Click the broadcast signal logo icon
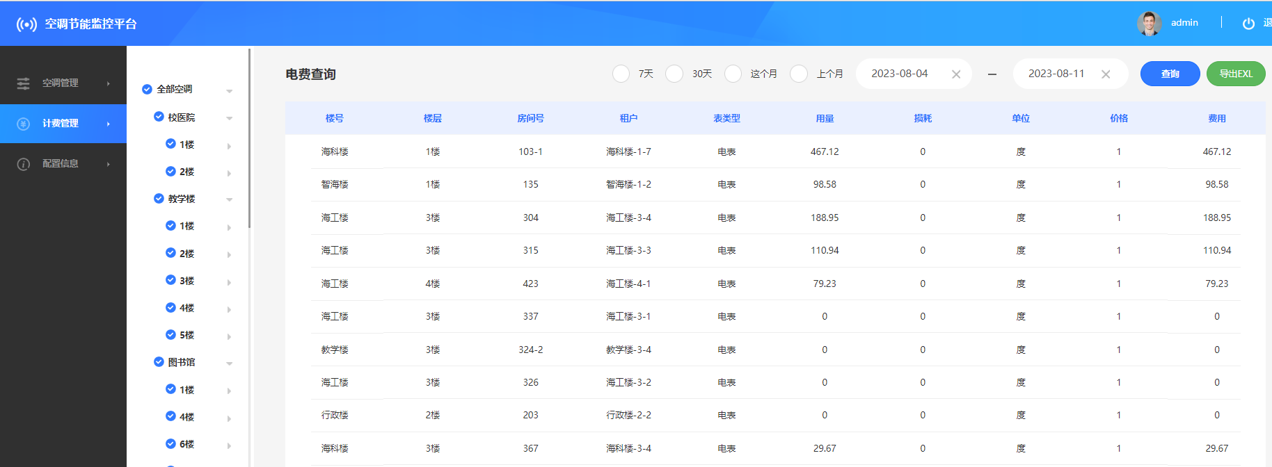 click(26, 24)
